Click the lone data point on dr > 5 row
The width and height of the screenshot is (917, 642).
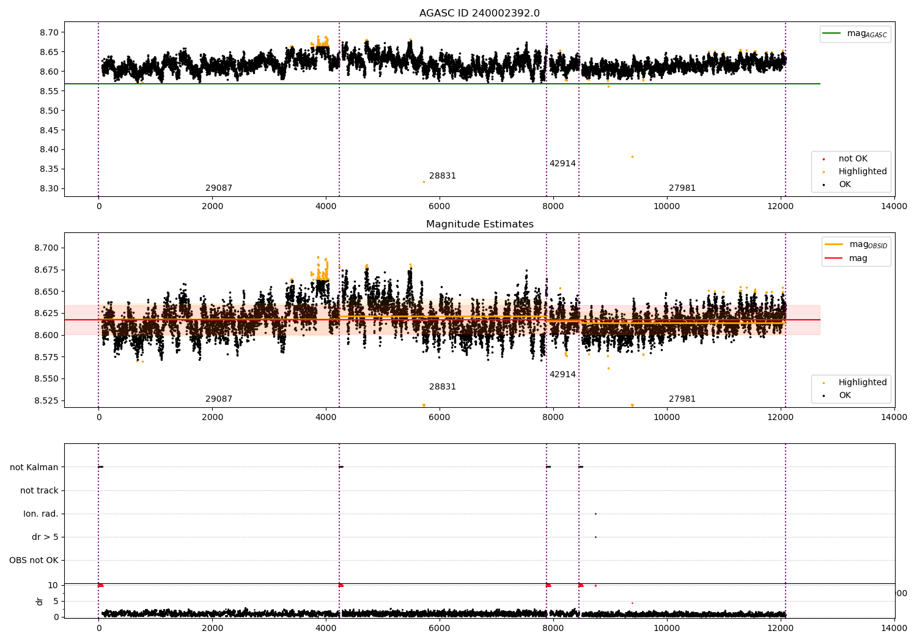coord(595,537)
